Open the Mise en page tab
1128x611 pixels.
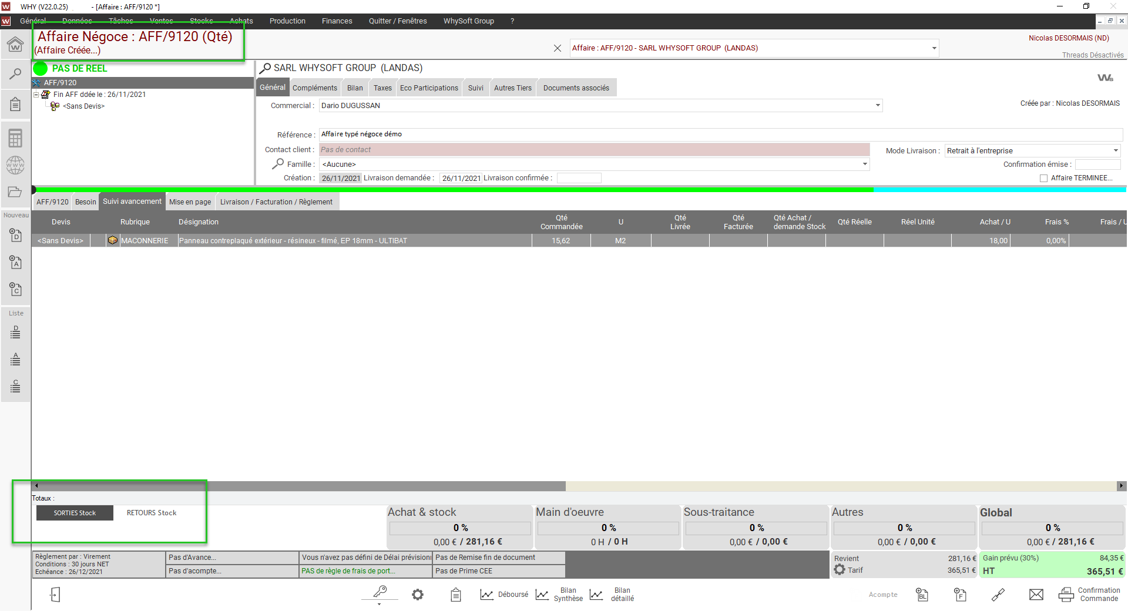190,202
